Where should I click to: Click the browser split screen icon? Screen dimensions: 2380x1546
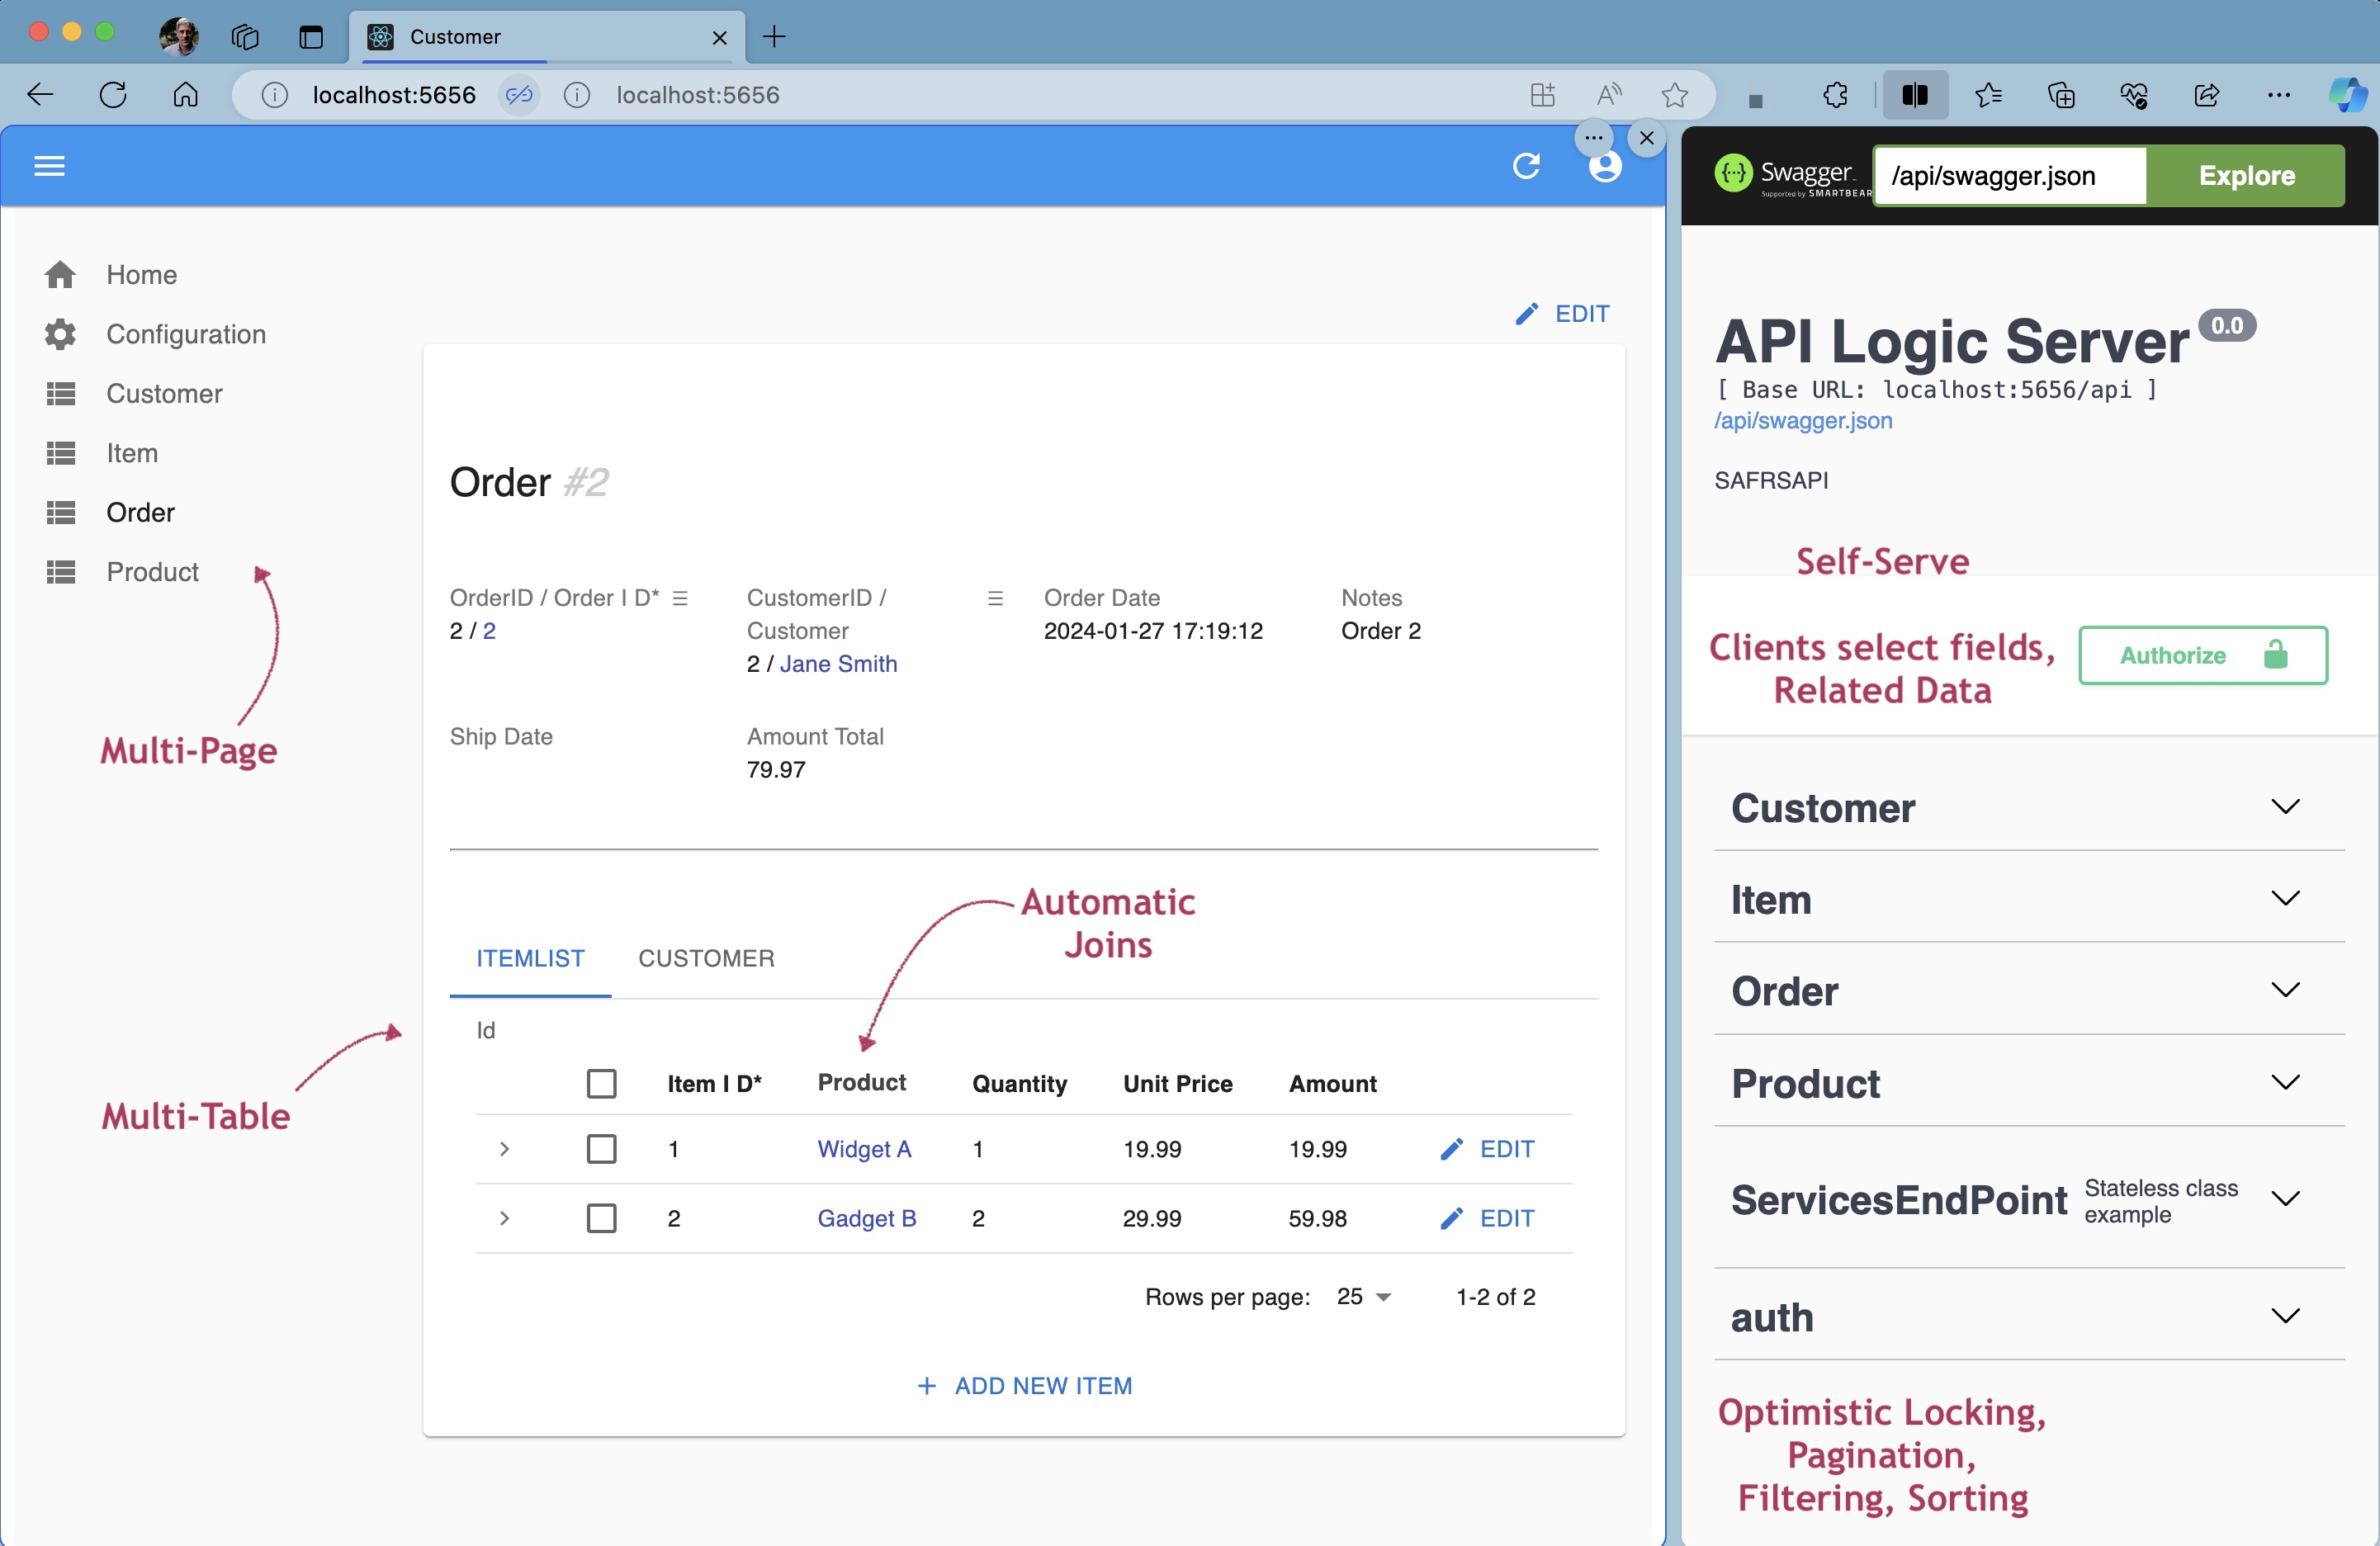pyautogui.click(x=1914, y=95)
